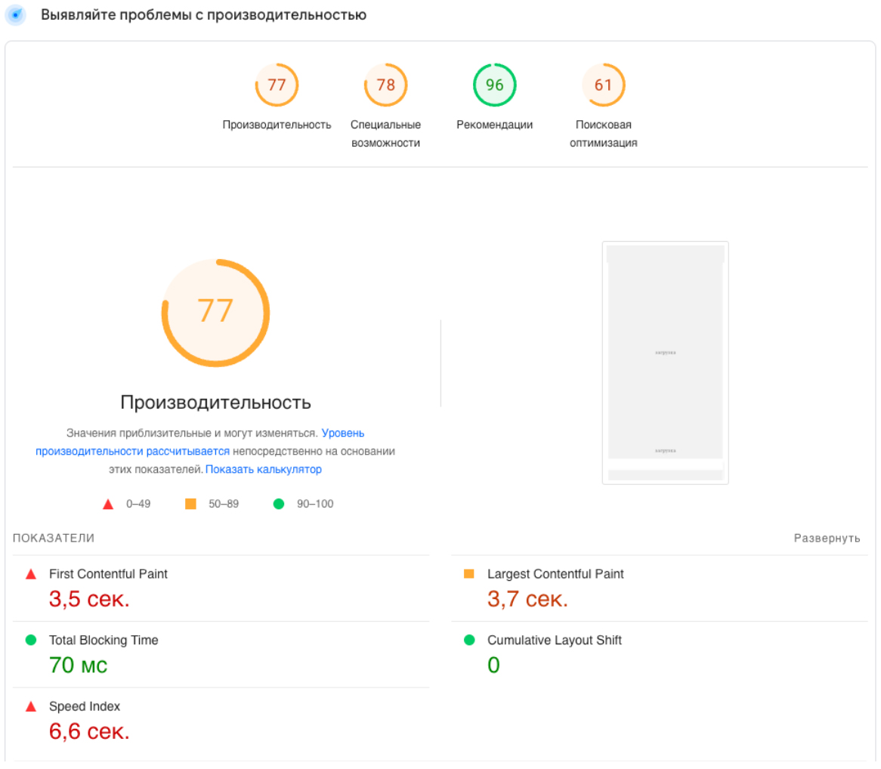Select the 61 Поисковая оптимизация gauge
Viewport: 881px width, 769px height.
coord(603,85)
